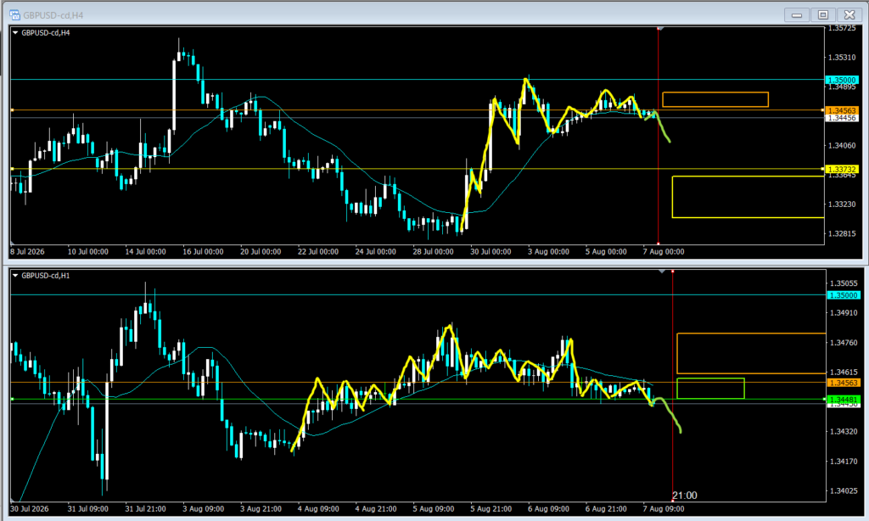Select the green rectangle object in the H1 chart
Viewport: 869px width, 521px height.
[x=710, y=389]
